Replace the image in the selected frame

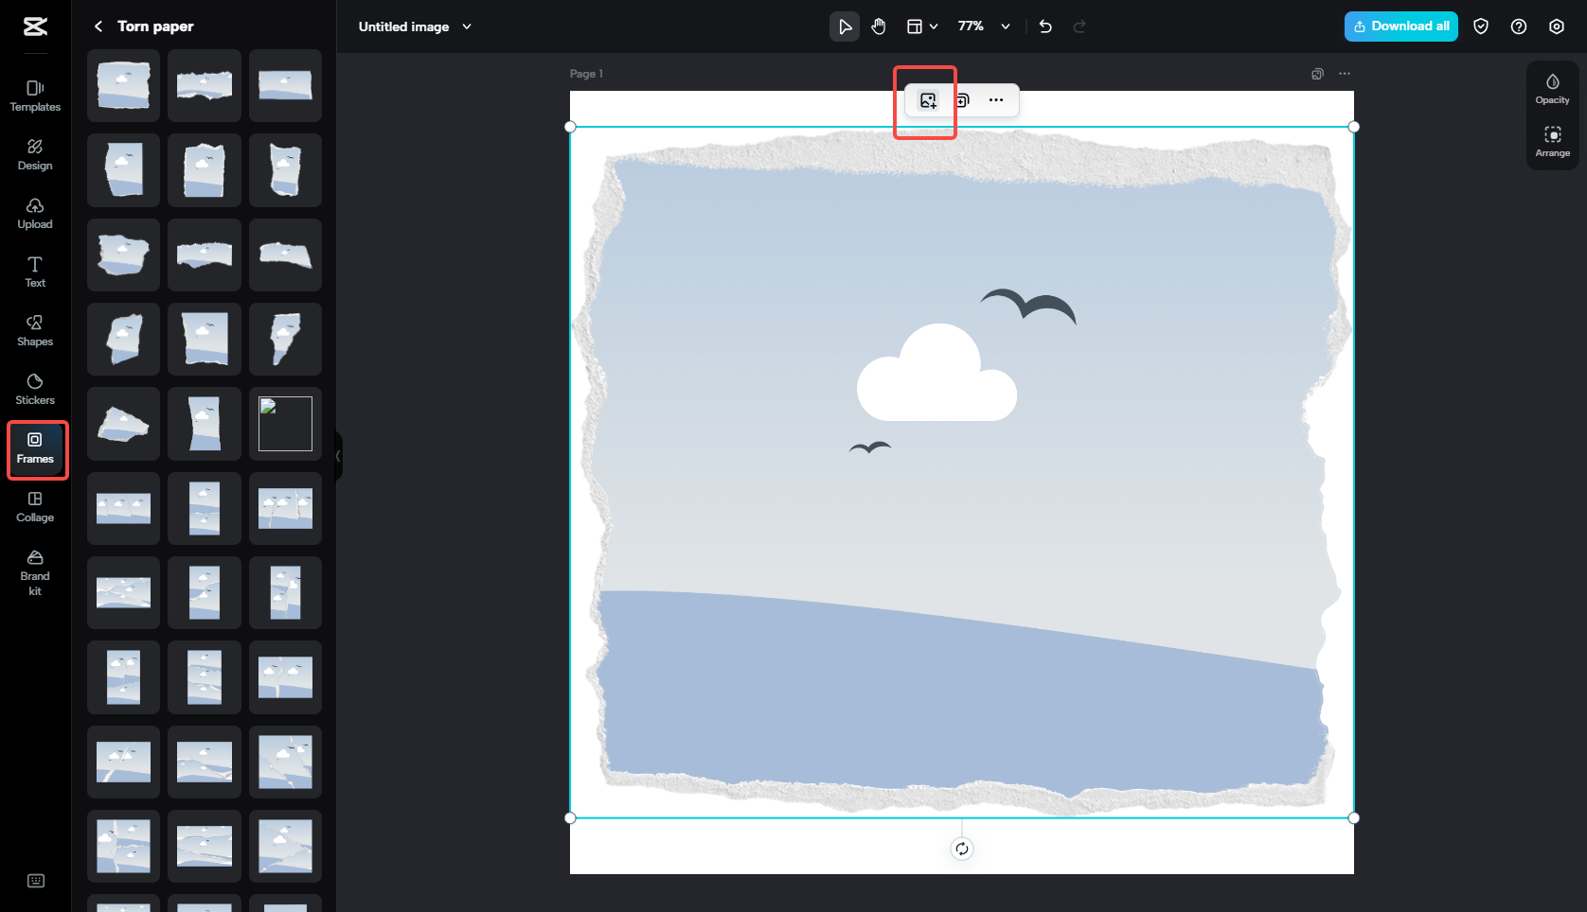[927, 100]
